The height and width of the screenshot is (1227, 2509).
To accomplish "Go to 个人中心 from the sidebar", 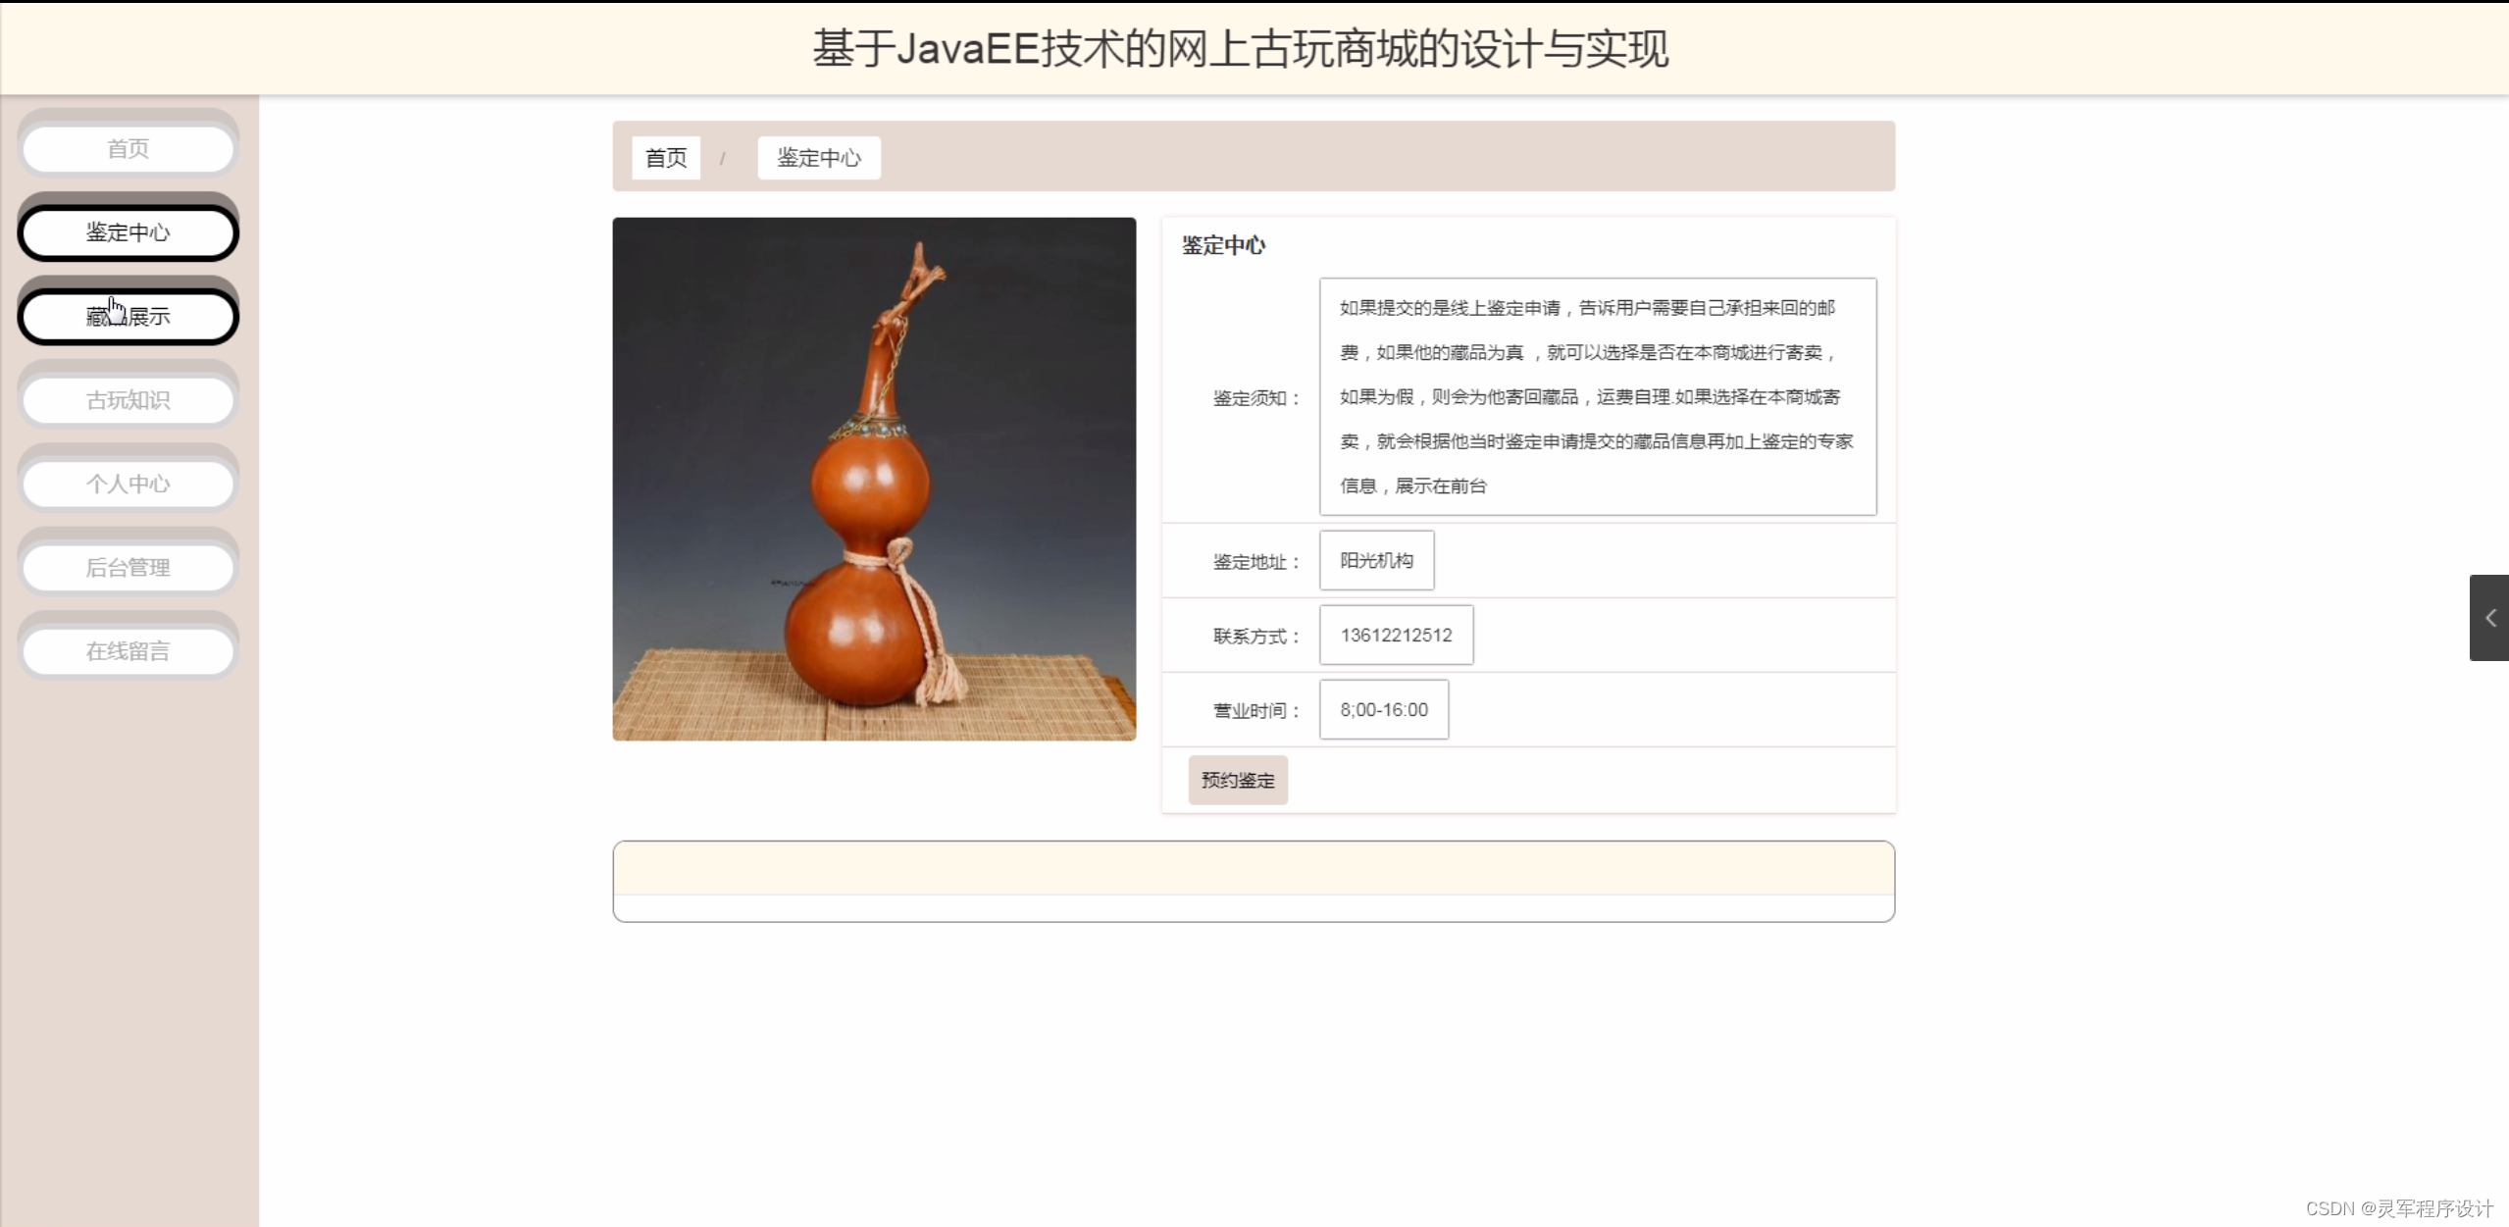I will click(x=127, y=483).
